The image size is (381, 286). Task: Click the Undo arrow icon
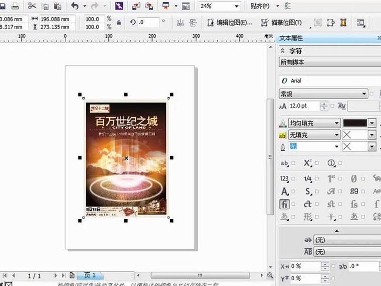75,6
